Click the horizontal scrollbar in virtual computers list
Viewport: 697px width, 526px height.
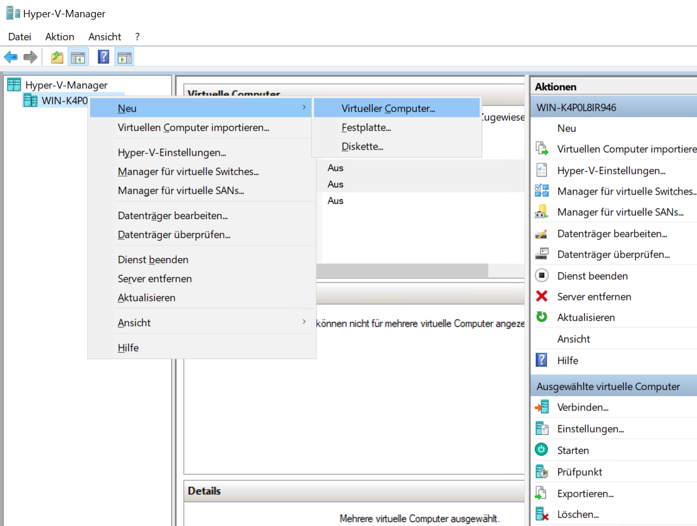(403, 270)
